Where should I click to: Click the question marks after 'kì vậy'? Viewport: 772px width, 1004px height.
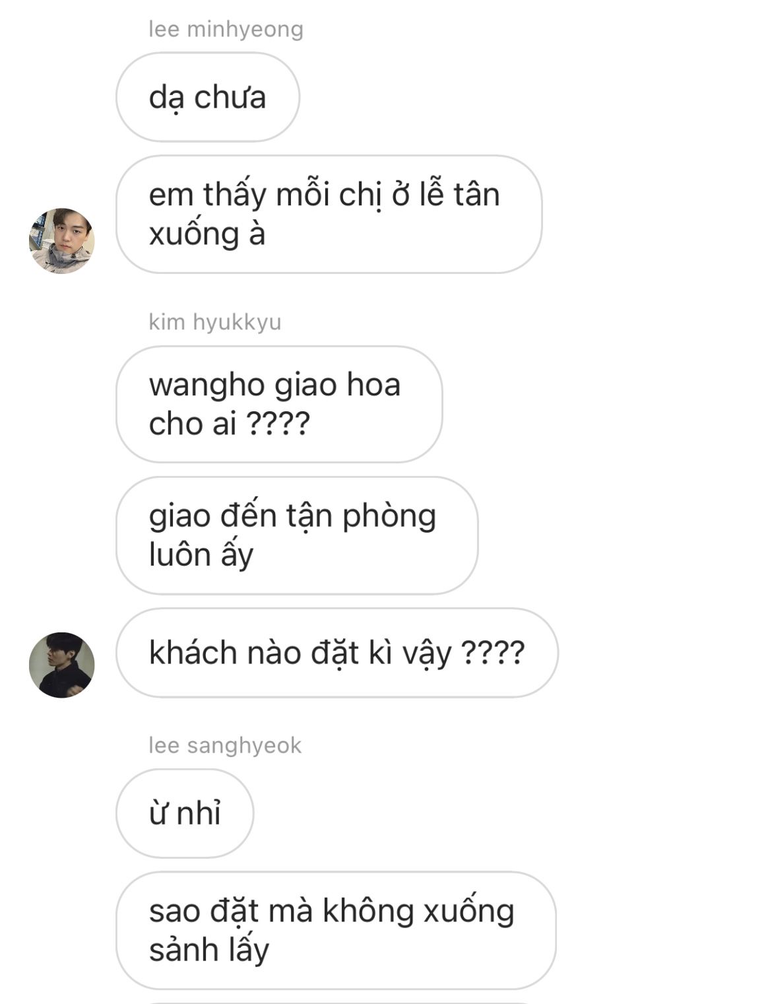click(x=492, y=653)
